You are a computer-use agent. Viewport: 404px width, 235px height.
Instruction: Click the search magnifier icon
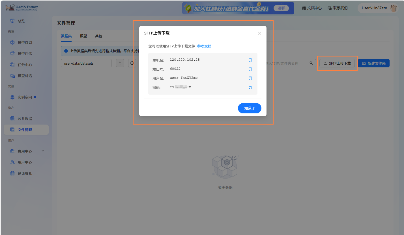[x=311, y=63]
